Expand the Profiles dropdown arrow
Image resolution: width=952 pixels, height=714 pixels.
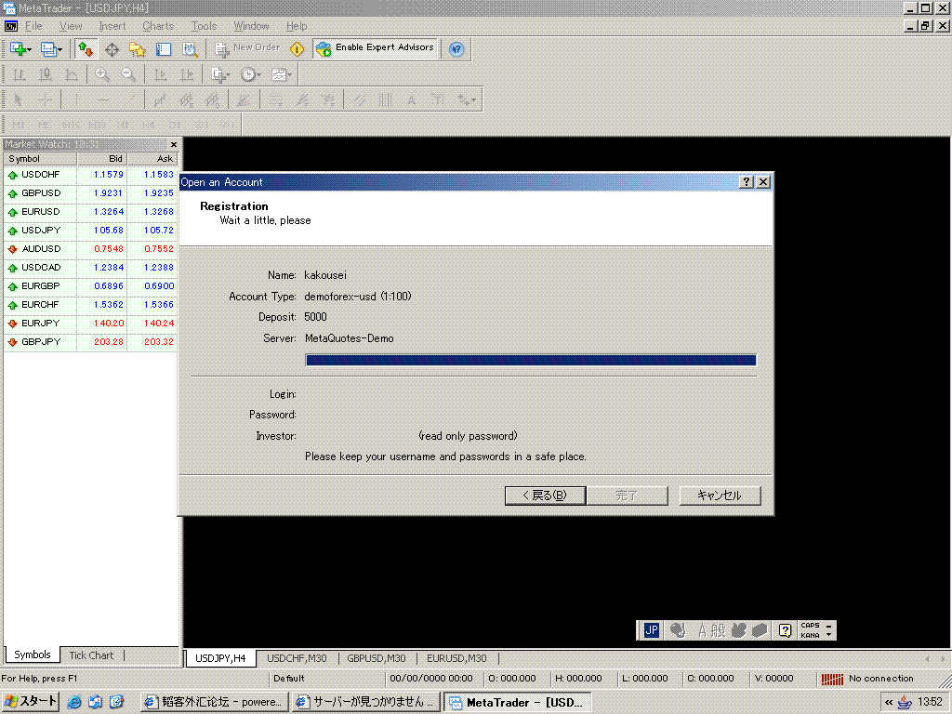click(x=60, y=50)
